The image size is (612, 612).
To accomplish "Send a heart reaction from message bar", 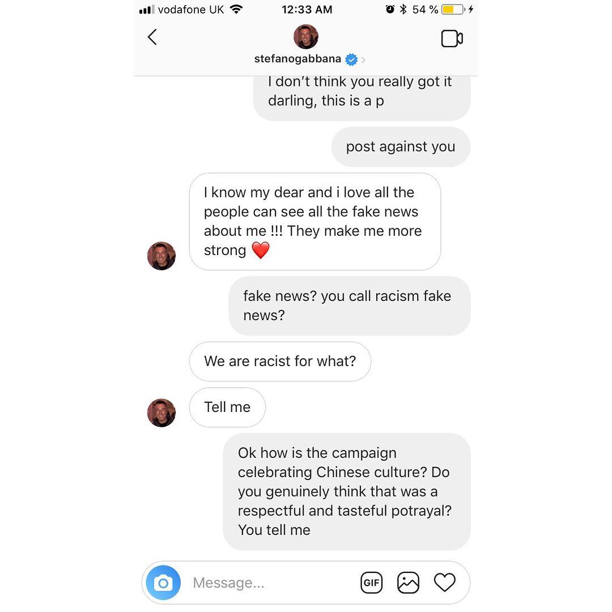I will point(445,583).
